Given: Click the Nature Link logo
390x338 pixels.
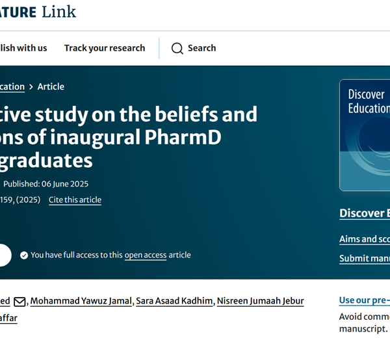Looking at the screenshot, I should 38,12.
